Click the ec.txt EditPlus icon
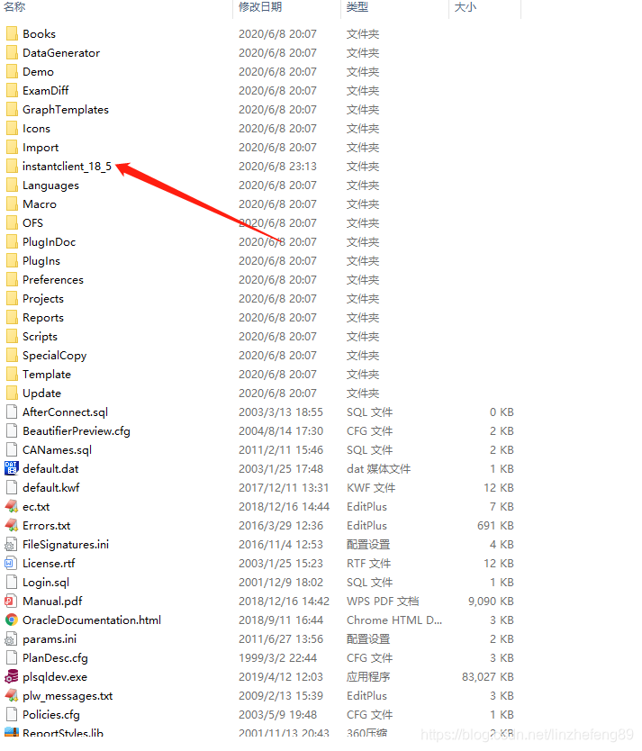This screenshot has width=642, height=751. tap(12, 506)
